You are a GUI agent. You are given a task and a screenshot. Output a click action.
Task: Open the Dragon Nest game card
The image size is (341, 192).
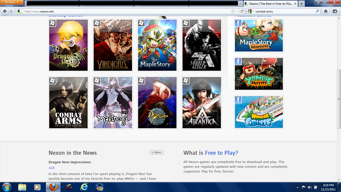[68, 45]
